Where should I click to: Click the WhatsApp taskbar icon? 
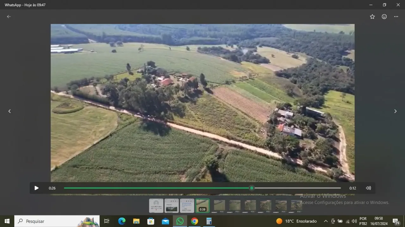tap(180, 221)
